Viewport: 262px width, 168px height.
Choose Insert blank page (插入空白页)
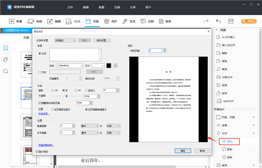[226, 45]
